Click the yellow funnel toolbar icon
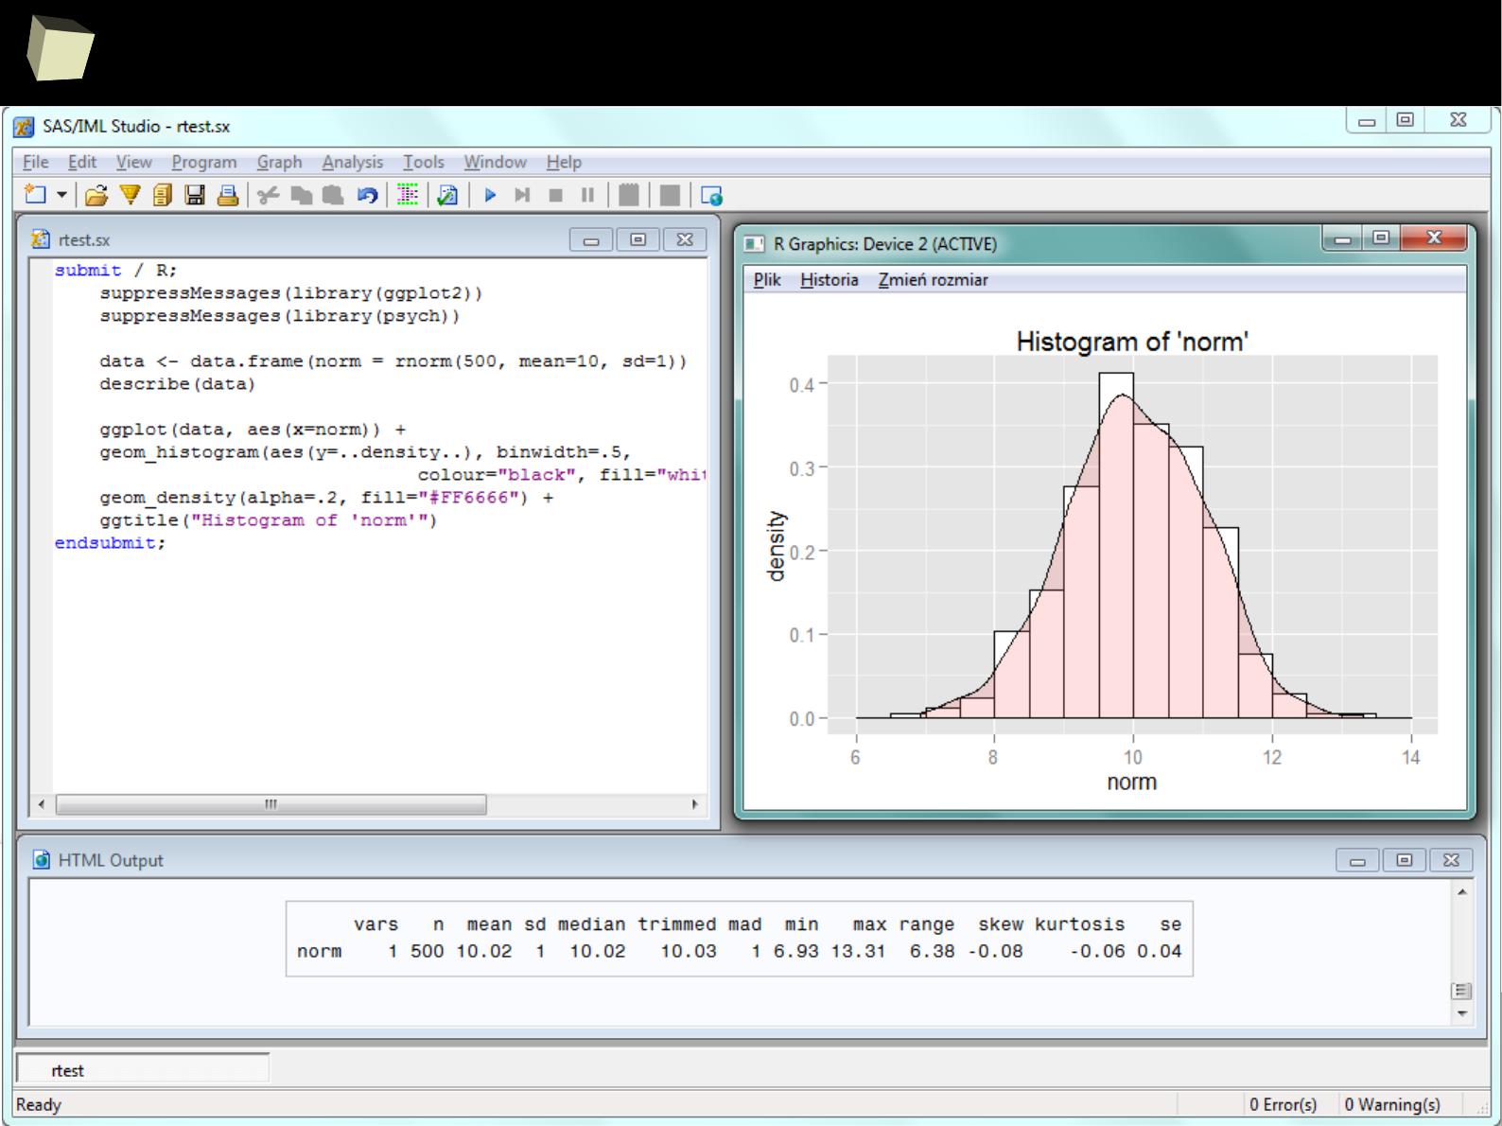1502x1126 pixels. click(131, 195)
